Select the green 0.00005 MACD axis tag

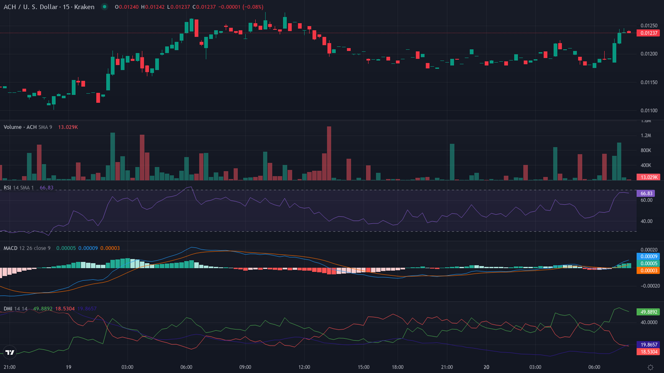coord(649,264)
